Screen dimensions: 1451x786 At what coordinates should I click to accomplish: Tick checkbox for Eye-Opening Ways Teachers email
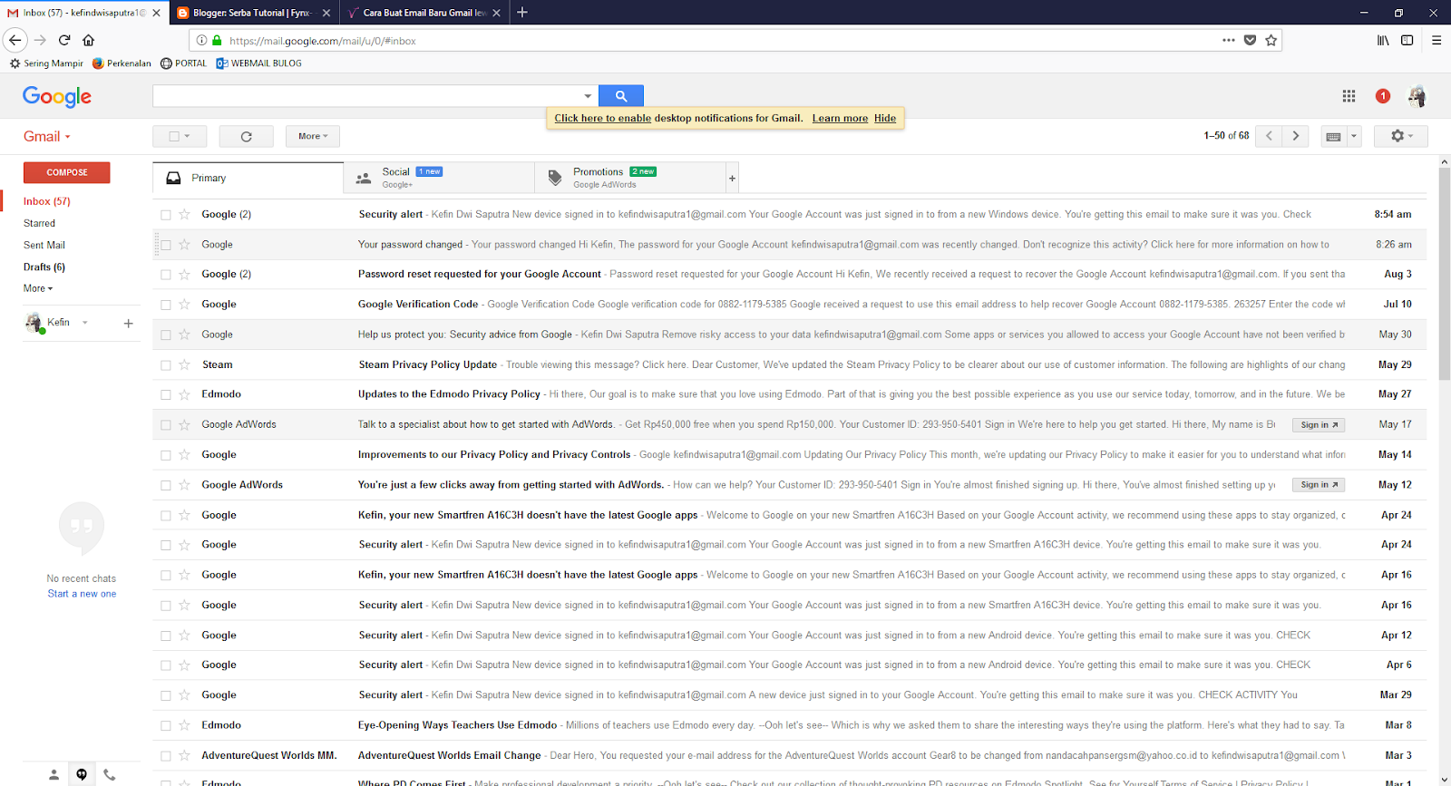click(165, 726)
